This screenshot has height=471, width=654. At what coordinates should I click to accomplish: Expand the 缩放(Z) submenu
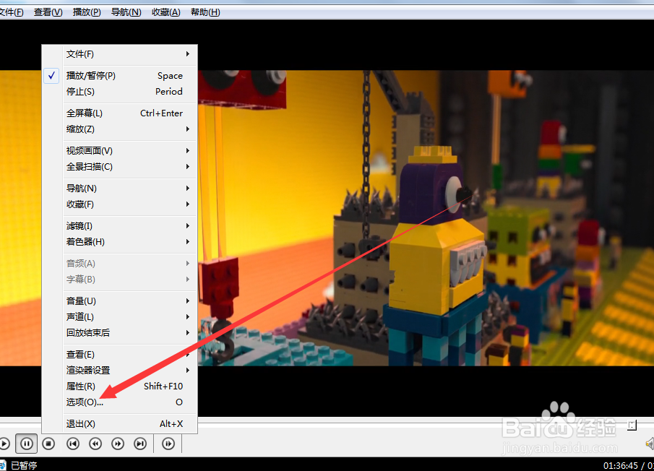[x=120, y=129]
